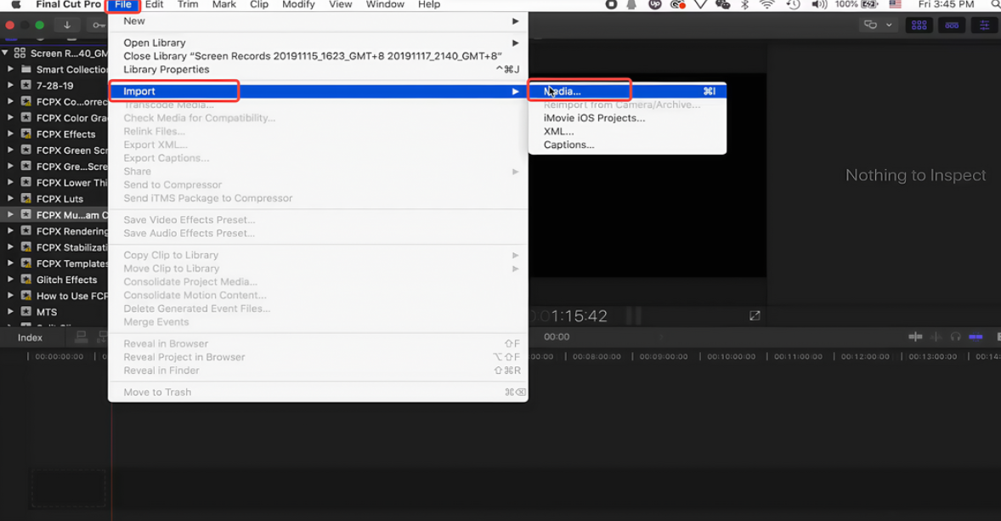Select the FCPX Color Gra event row
1001x521 pixels.
pos(54,117)
